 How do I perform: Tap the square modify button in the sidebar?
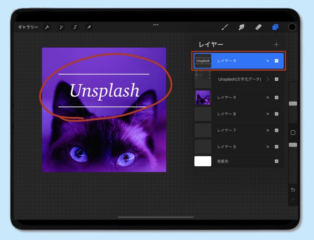(293, 133)
